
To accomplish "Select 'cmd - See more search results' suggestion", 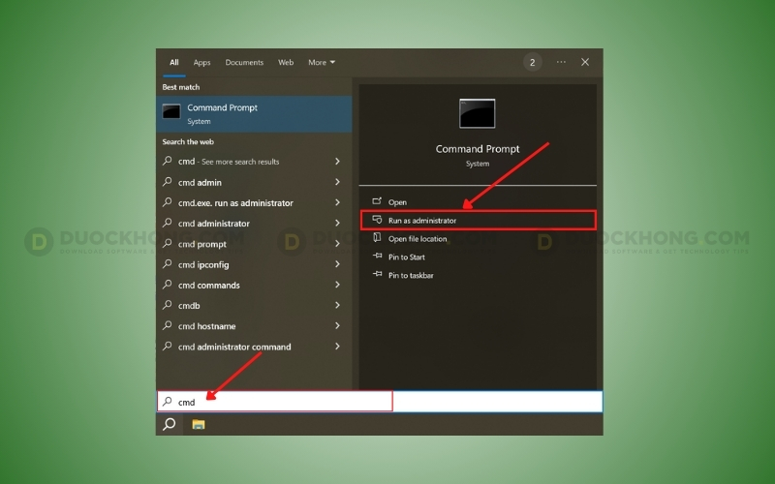I will pos(254,162).
